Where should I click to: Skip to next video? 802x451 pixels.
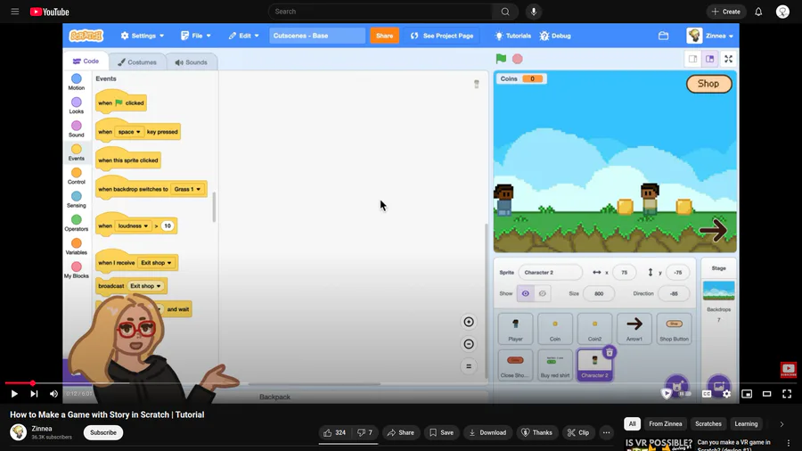click(34, 394)
